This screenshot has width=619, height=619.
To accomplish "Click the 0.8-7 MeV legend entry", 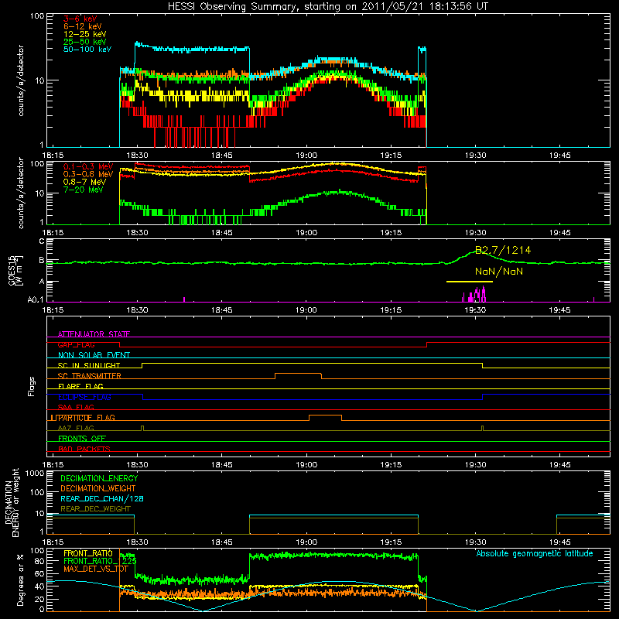I will (x=84, y=182).
